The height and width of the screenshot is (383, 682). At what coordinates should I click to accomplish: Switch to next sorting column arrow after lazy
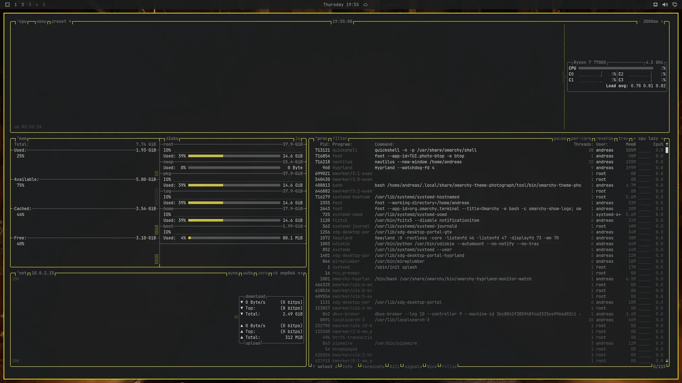tap(662, 139)
